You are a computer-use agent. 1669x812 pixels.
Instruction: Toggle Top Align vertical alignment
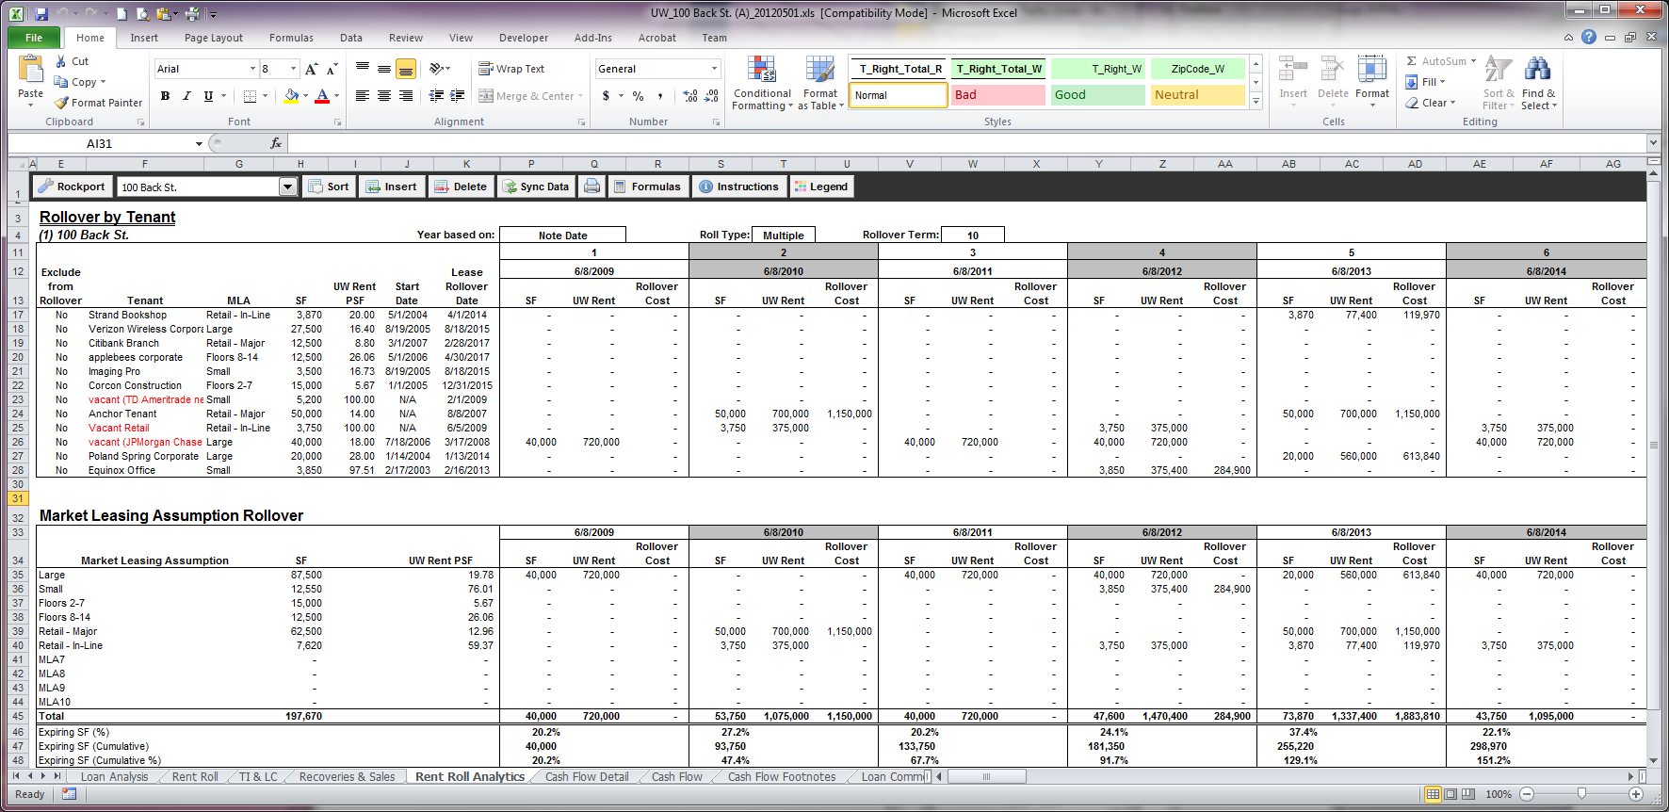point(363,69)
